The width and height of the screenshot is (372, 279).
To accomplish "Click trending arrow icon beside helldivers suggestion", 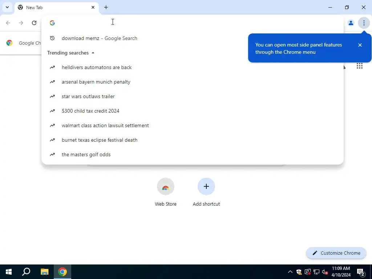I will click(x=52, y=67).
